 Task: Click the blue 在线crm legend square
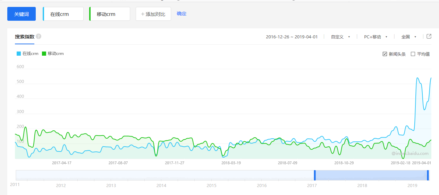coord(19,54)
